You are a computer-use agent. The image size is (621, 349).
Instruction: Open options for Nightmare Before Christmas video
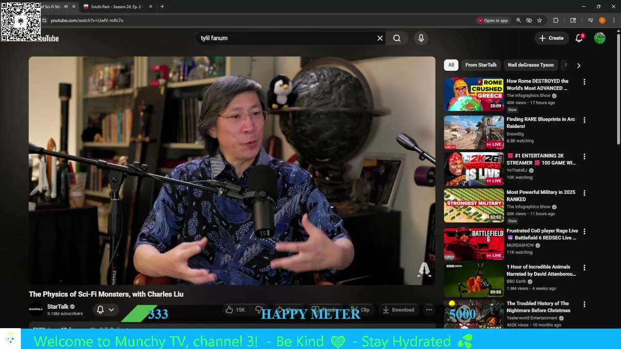[584, 304]
